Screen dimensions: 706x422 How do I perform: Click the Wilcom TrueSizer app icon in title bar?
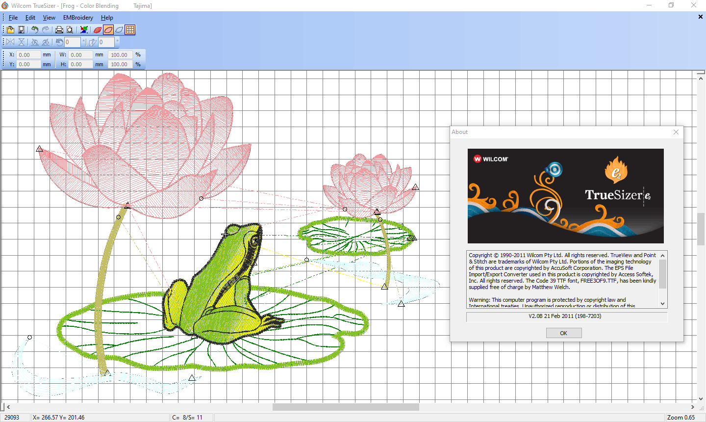5,5
